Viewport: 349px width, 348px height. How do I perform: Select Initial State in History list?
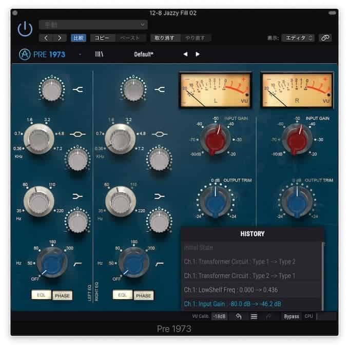[x=251, y=247]
